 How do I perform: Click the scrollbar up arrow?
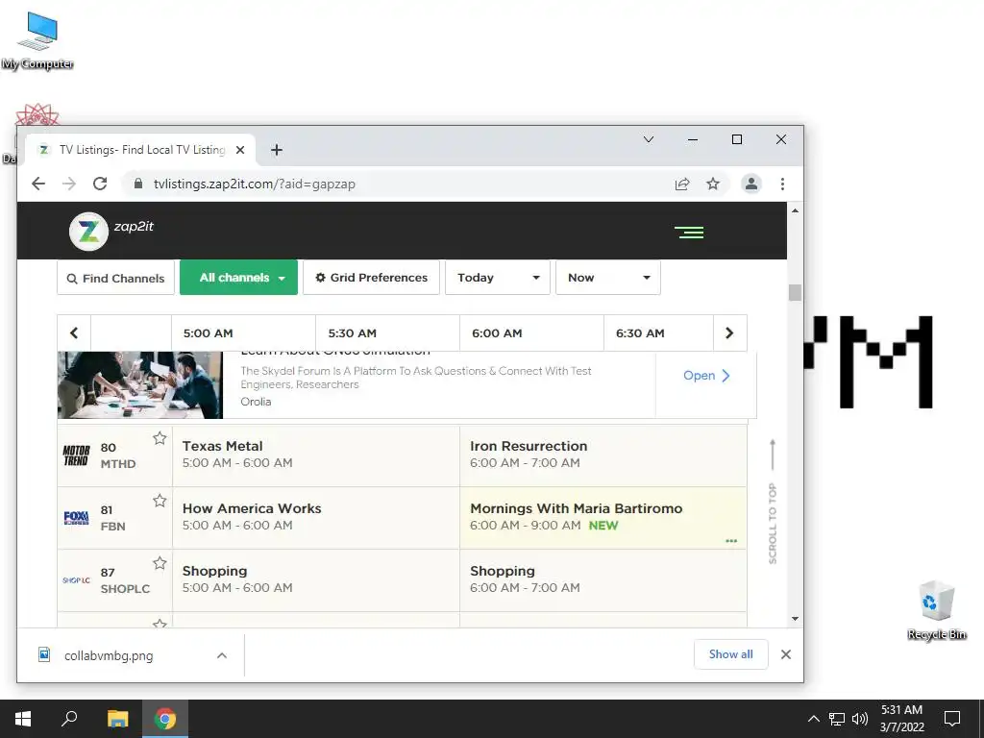click(x=795, y=210)
